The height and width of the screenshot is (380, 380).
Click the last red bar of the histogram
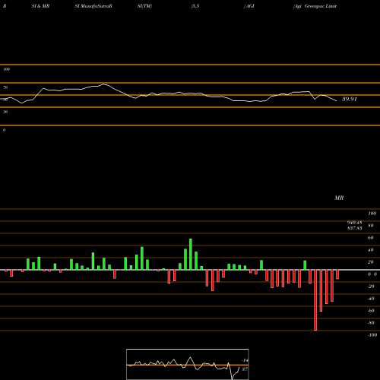(x=337, y=274)
